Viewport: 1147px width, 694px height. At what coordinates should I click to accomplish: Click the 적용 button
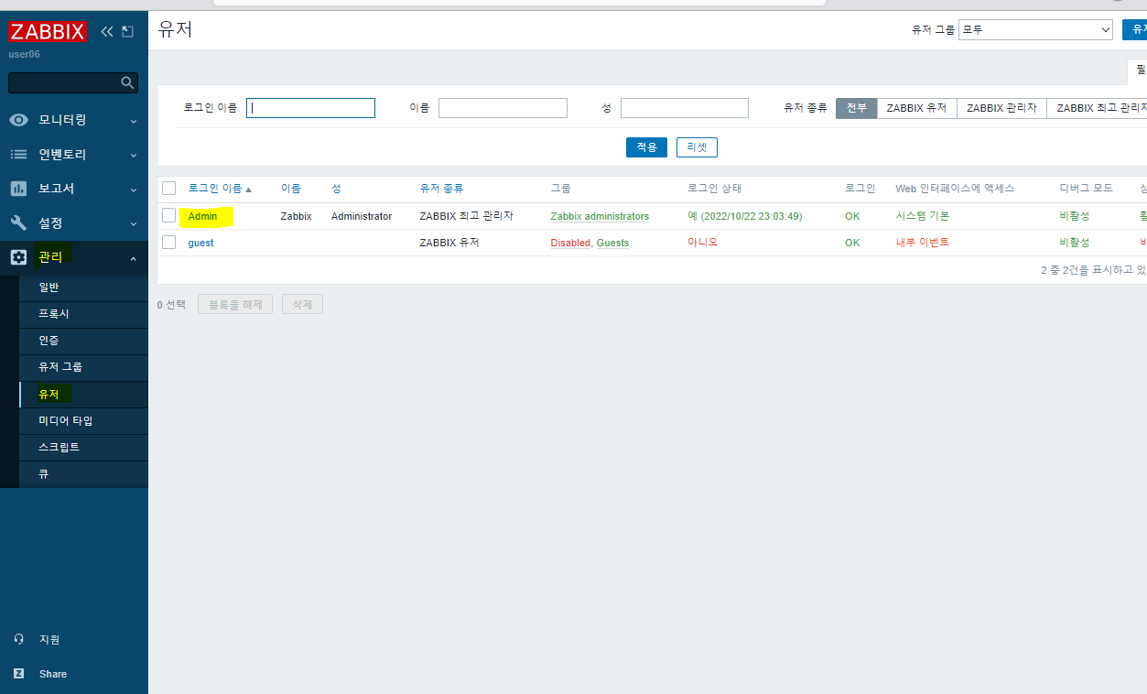(646, 147)
